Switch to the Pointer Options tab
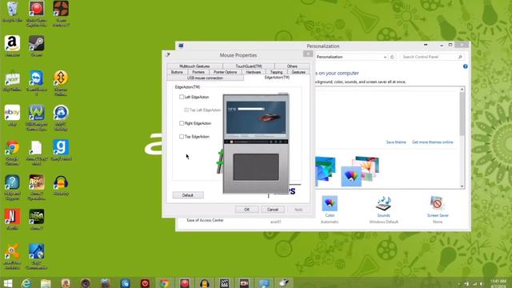This screenshot has width=512, height=288. 225,72
